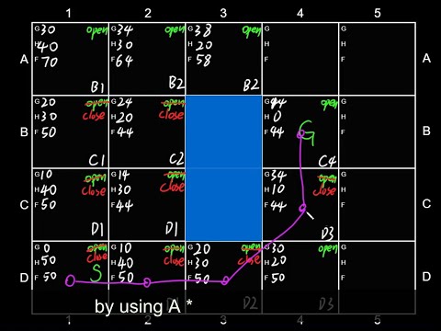
Task: Click the H value 20 in cell D4
Action: point(278,261)
